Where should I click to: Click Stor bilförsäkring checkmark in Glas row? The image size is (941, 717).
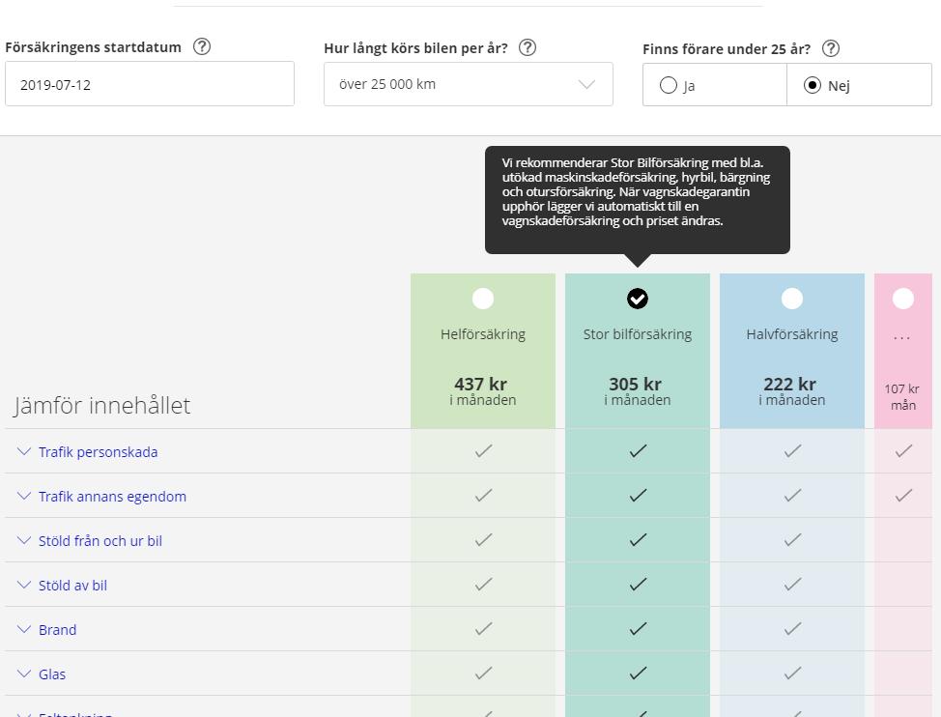point(638,673)
